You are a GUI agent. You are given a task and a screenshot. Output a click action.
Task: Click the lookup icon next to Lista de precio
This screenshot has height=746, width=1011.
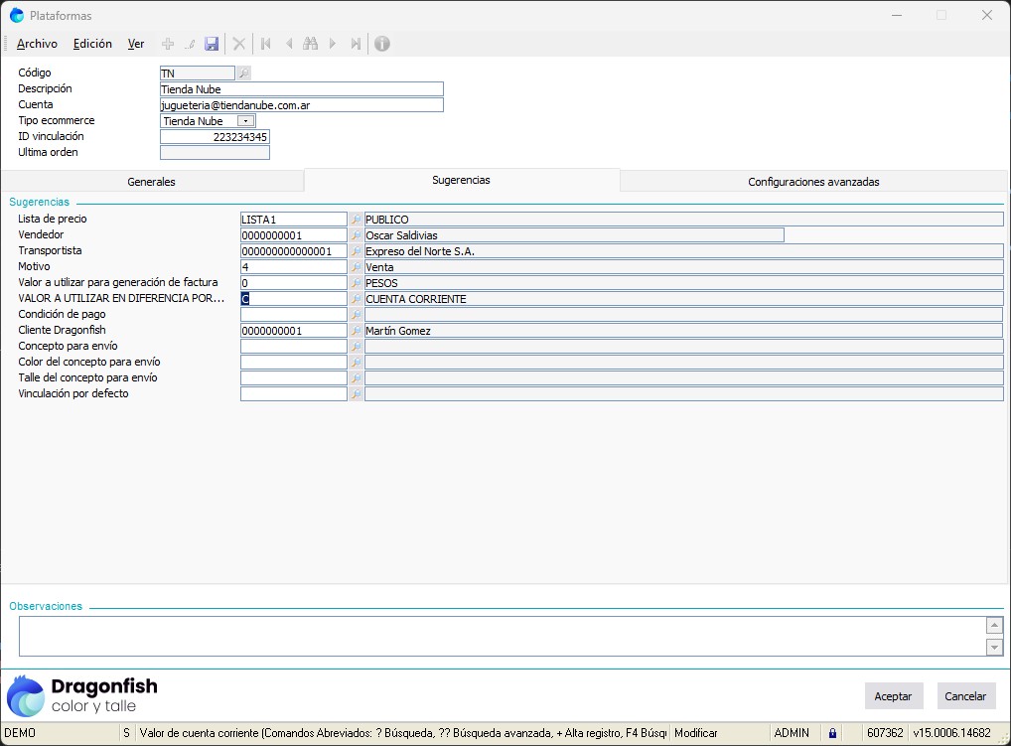coord(356,220)
